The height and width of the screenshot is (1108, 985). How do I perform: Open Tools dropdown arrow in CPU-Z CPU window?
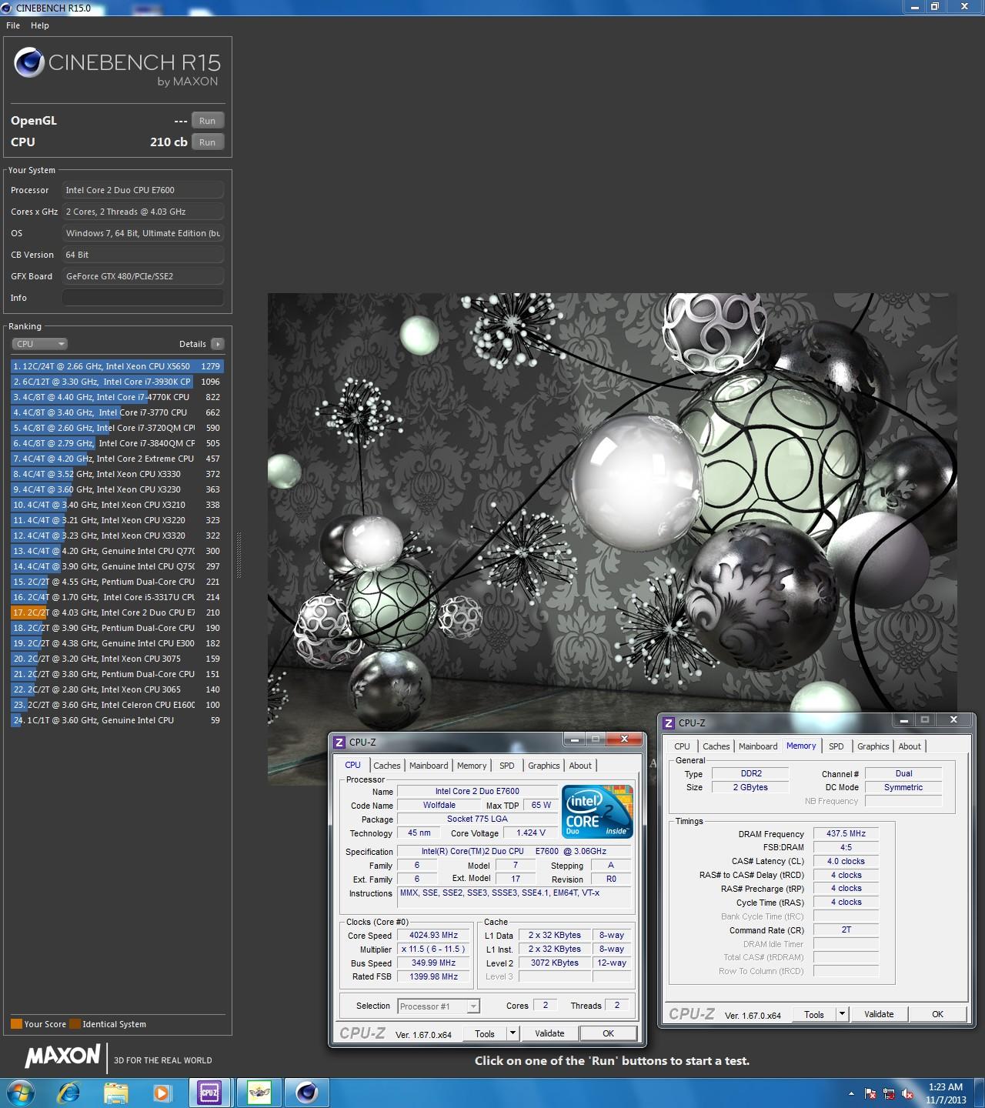[513, 1033]
